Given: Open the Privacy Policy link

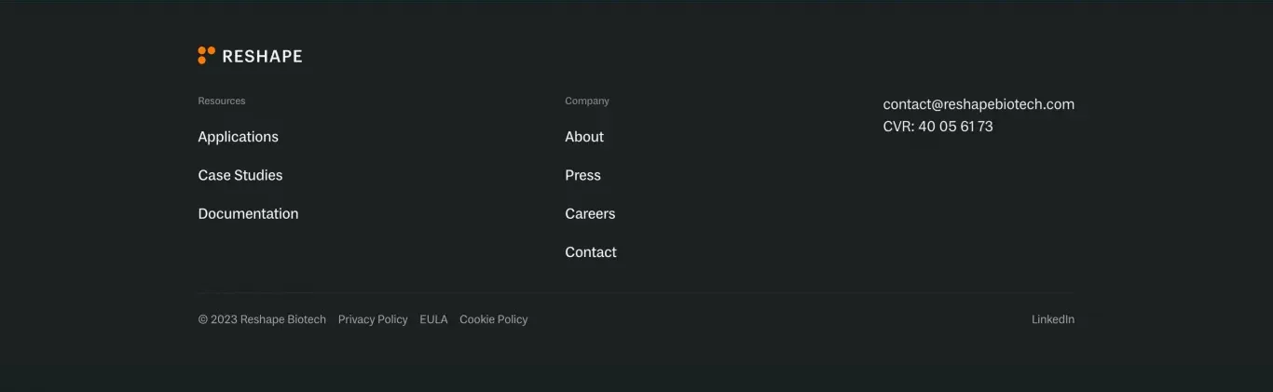Looking at the screenshot, I should (373, 319).
